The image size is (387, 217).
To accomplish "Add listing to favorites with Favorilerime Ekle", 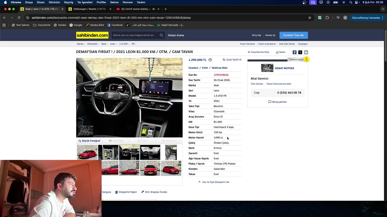I will [258, 52].
